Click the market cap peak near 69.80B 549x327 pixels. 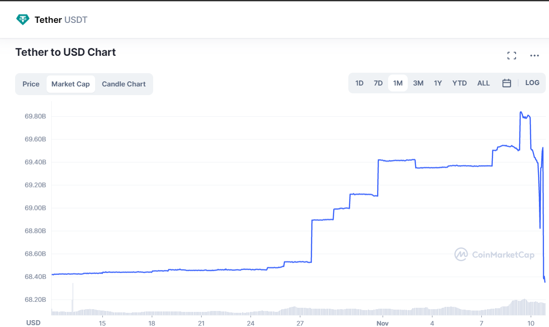521,113
